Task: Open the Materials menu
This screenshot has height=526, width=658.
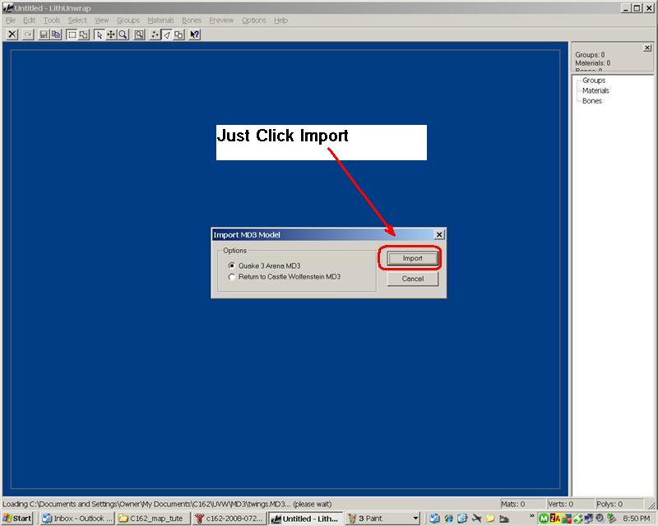Action: (160, 20)
